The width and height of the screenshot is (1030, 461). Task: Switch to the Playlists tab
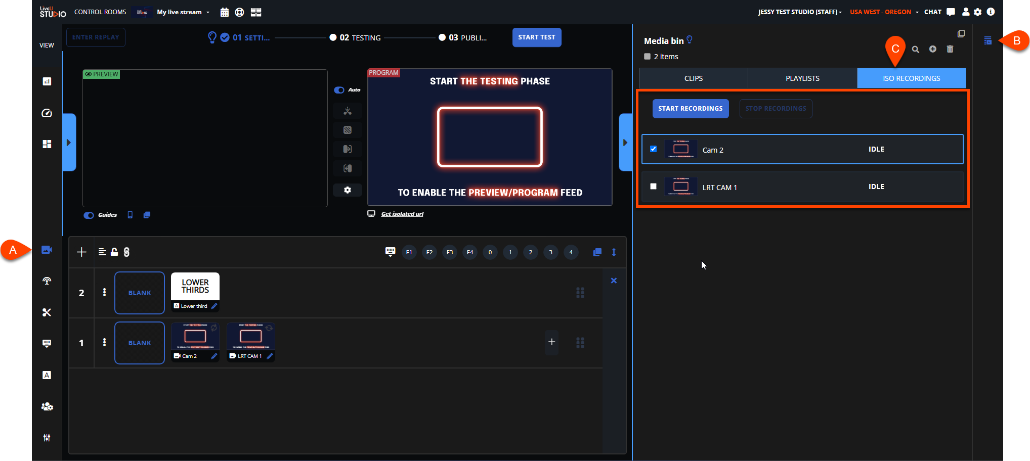pos(802,78)
